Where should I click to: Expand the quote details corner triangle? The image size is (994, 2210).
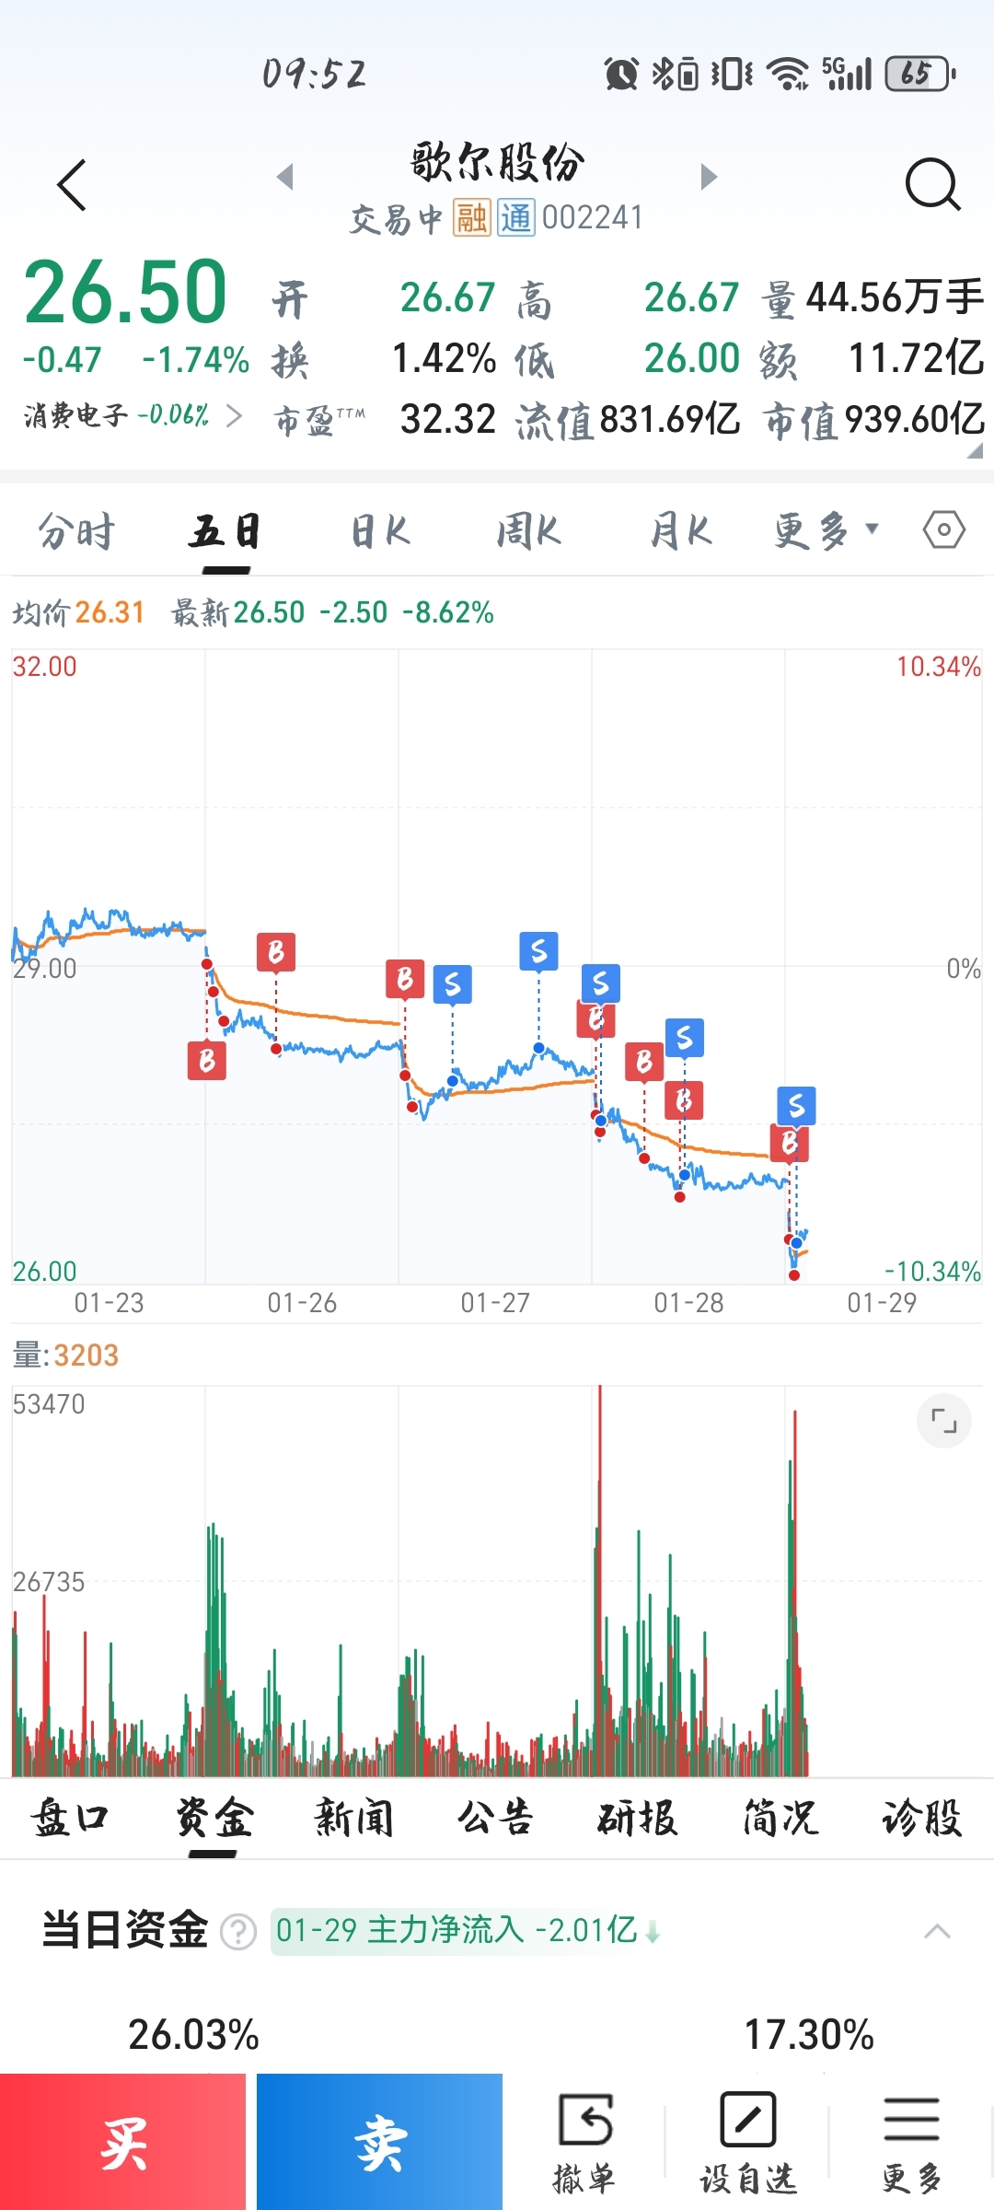tap(975, 450)
